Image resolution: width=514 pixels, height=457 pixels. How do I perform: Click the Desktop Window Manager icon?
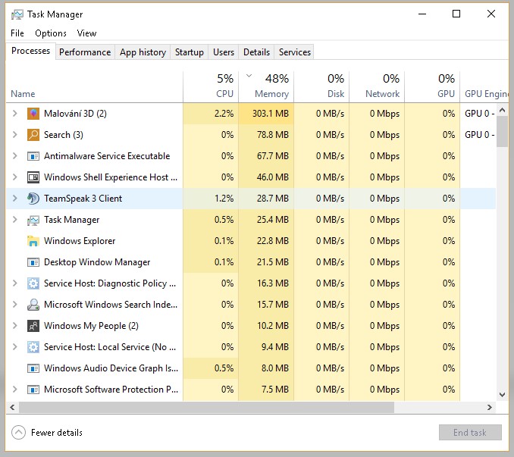[x=33, y=262]
